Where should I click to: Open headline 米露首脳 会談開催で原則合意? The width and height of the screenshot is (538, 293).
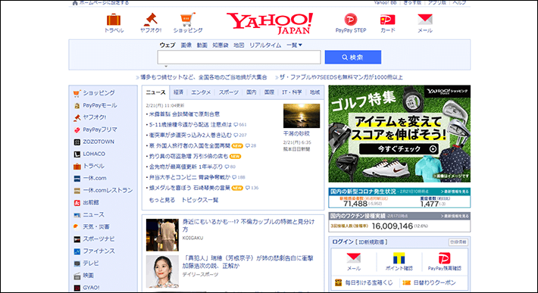click(x=184, y=114)
